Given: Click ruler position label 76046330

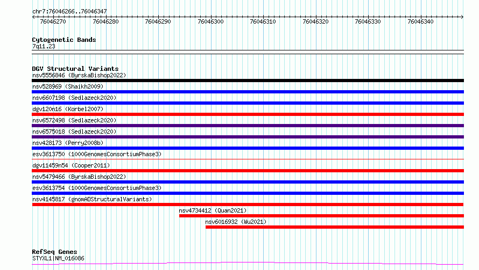Looking at the screenshot, I should [368, 21].
